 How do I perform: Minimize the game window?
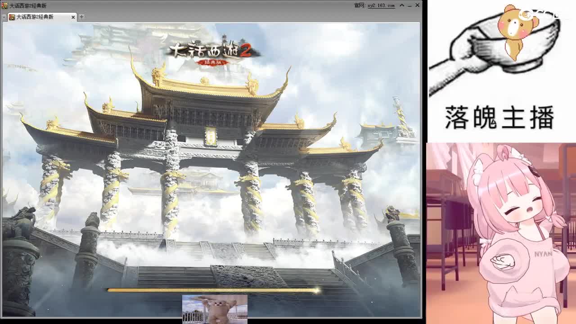click(409, 5)
